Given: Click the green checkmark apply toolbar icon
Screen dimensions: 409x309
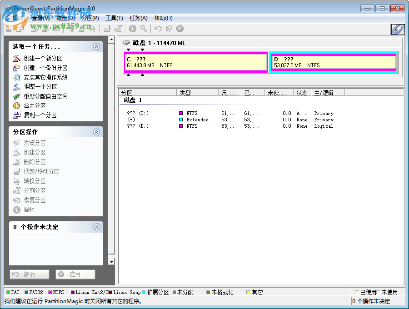Looking at the screenshot, I should click(x=180, y=28).
